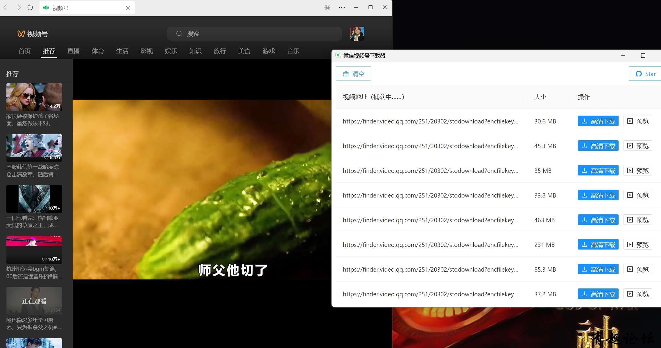Close the 视频号 browser tab

pos(128,8)
